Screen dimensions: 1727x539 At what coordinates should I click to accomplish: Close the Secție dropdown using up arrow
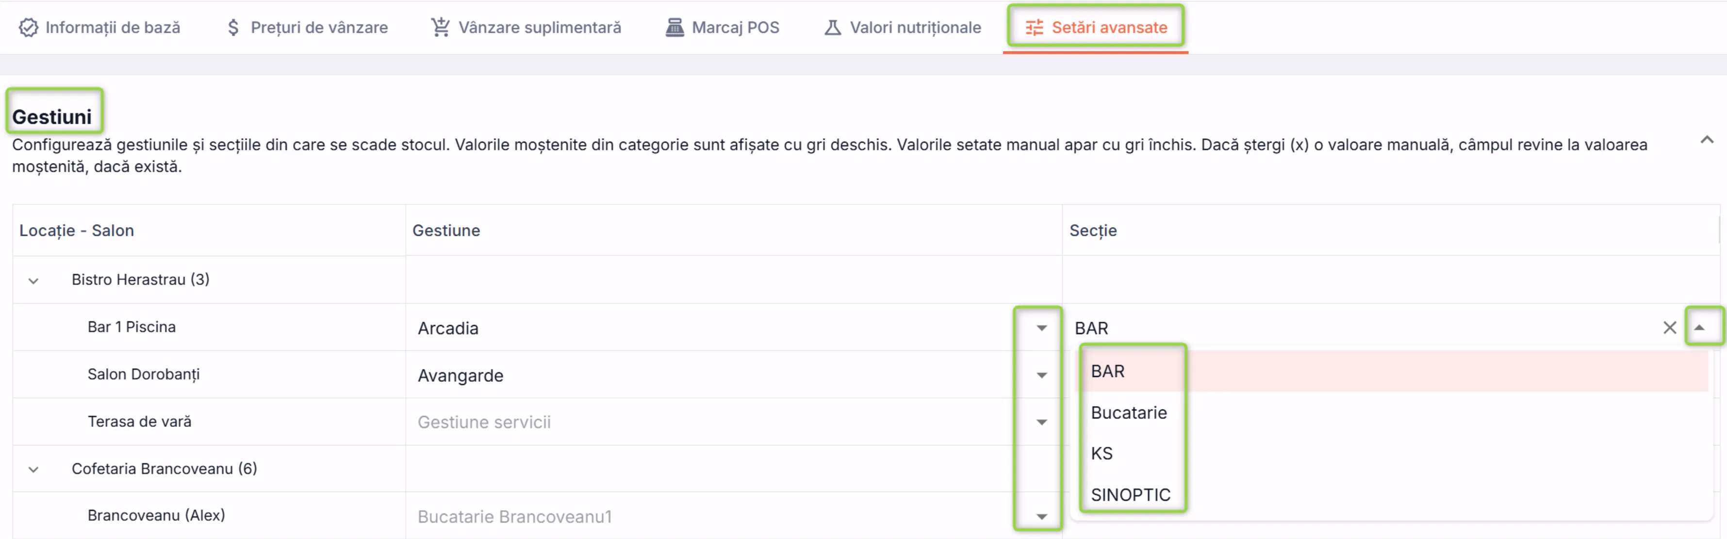(1699, 328)
